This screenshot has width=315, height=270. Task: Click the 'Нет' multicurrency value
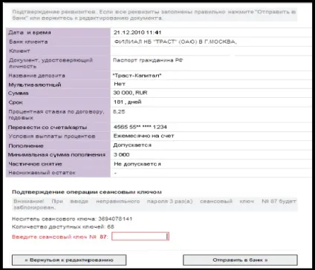click(120, 84)
